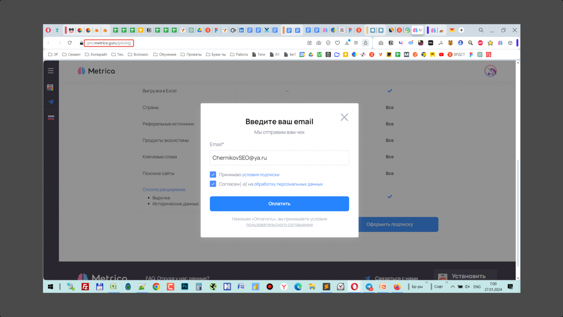This screenshot has width=563, height=317.
Task: Open the YouTube bookmark icon
Action: pyautogui.click(x=441, y=55)
